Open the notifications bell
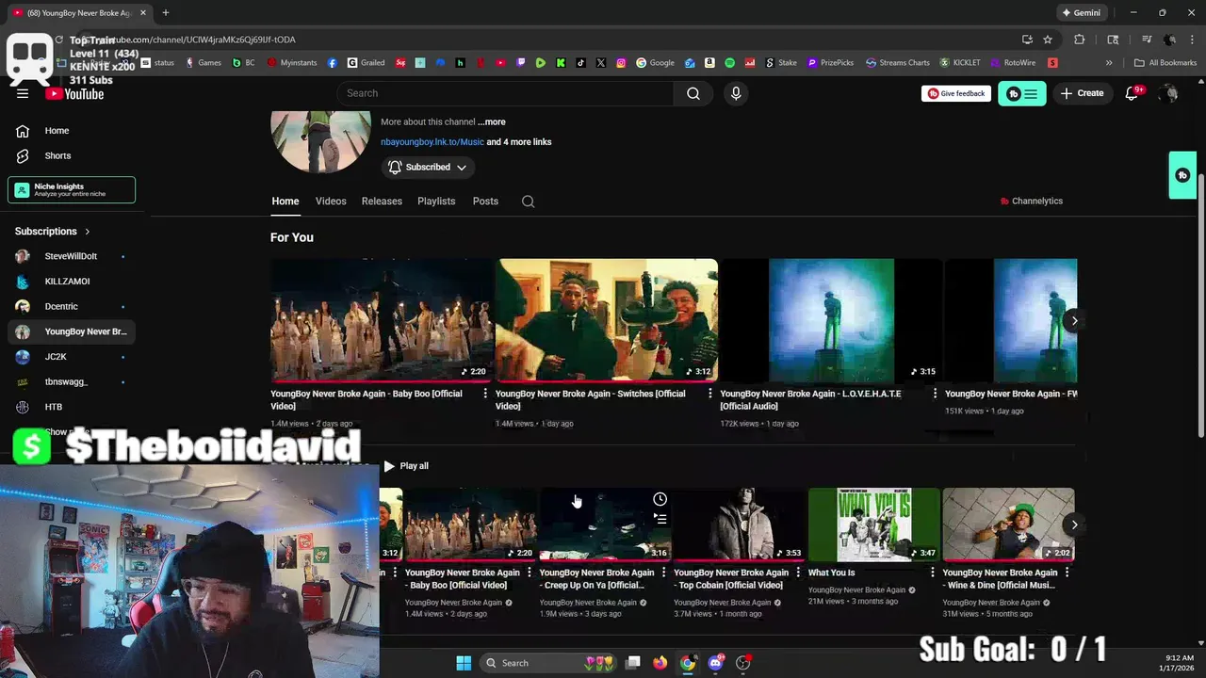This screenshot has width=1206, height=678. (1133, 93)
